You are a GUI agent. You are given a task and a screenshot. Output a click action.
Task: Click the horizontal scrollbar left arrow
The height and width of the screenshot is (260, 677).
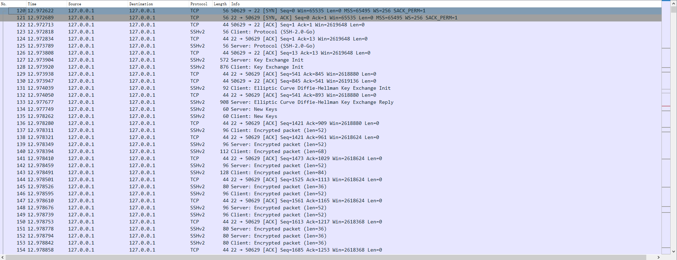click(x=3, y=257)
